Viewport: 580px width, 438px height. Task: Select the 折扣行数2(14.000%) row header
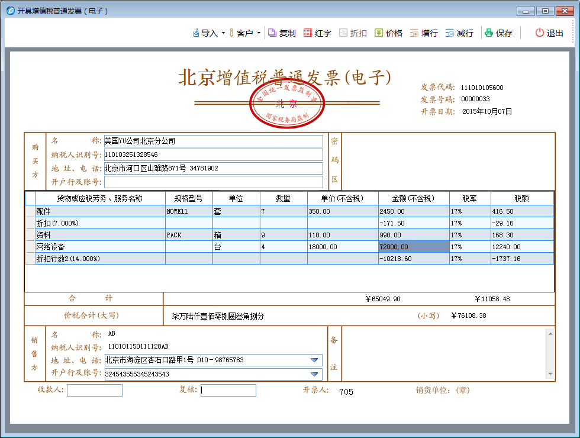[x=30, y=259]
